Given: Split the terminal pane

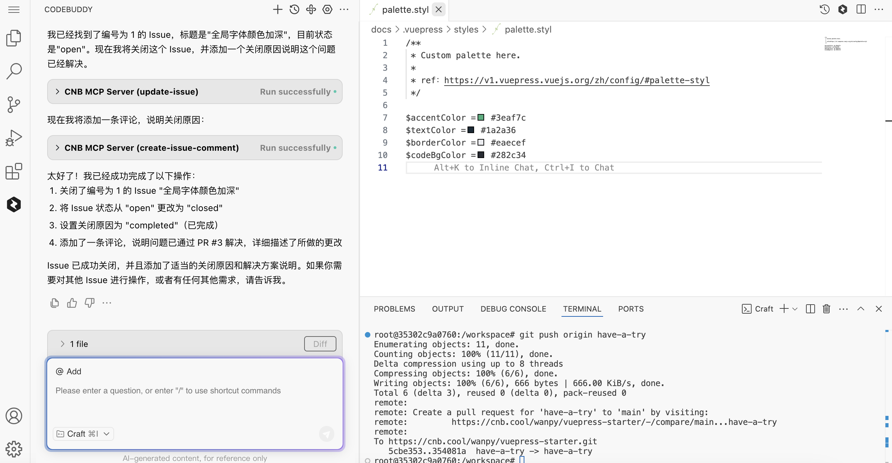Looking at the screenshot, I should (x=810, y=309).
